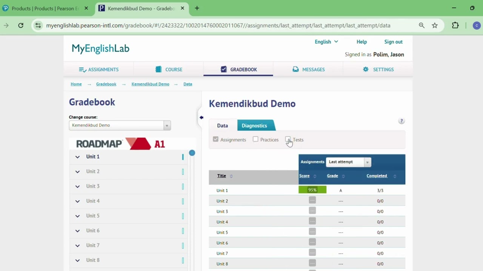Open the English language dropdown
The width and height of the screenshot is (483, 271).
click(326, 42)
